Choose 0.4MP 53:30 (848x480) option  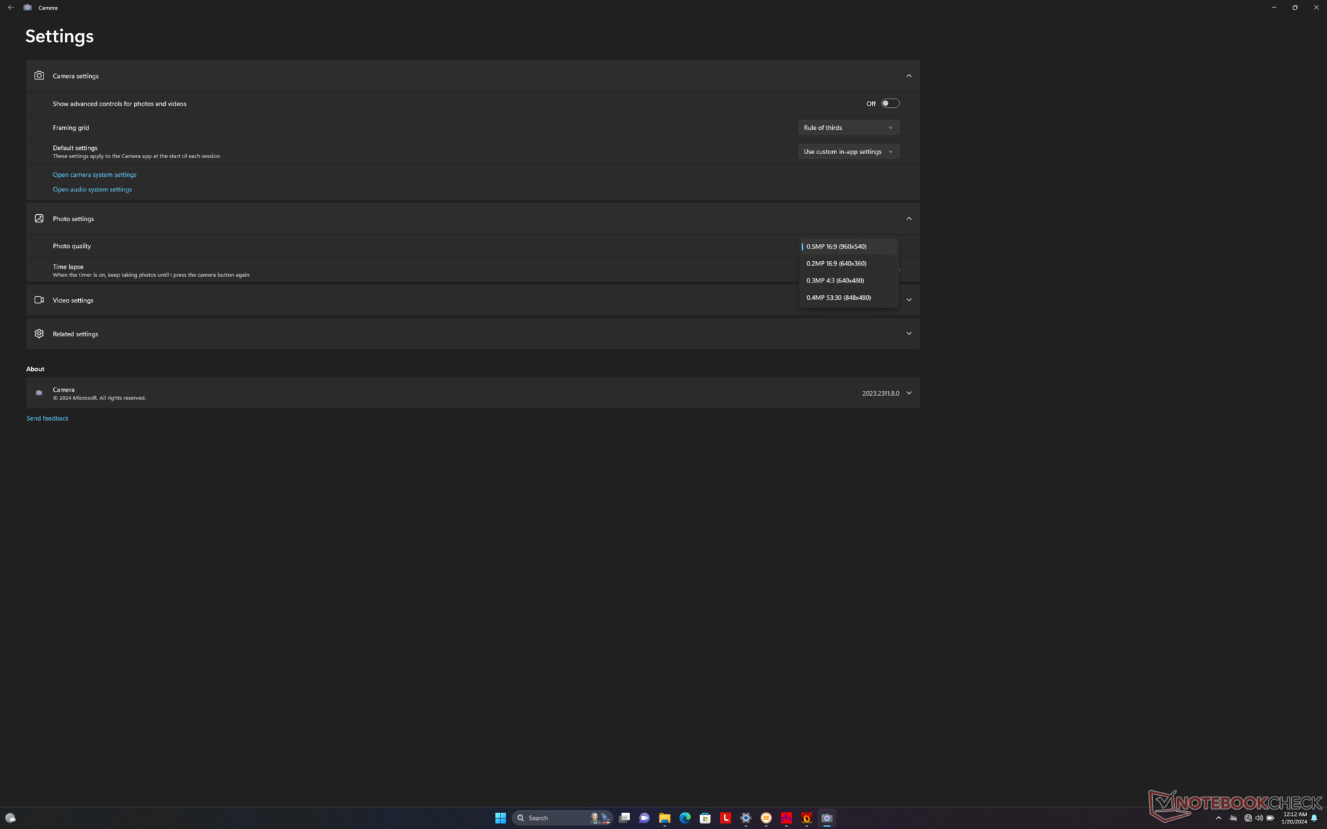[x=838, y=298]
